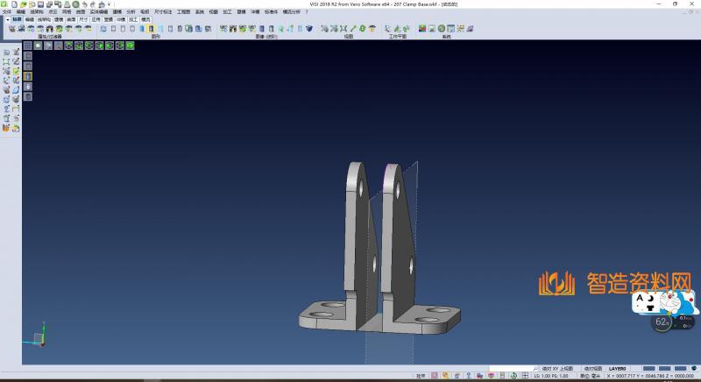Click the Open file folder icon
701x382 pixels.
[25, 4]
